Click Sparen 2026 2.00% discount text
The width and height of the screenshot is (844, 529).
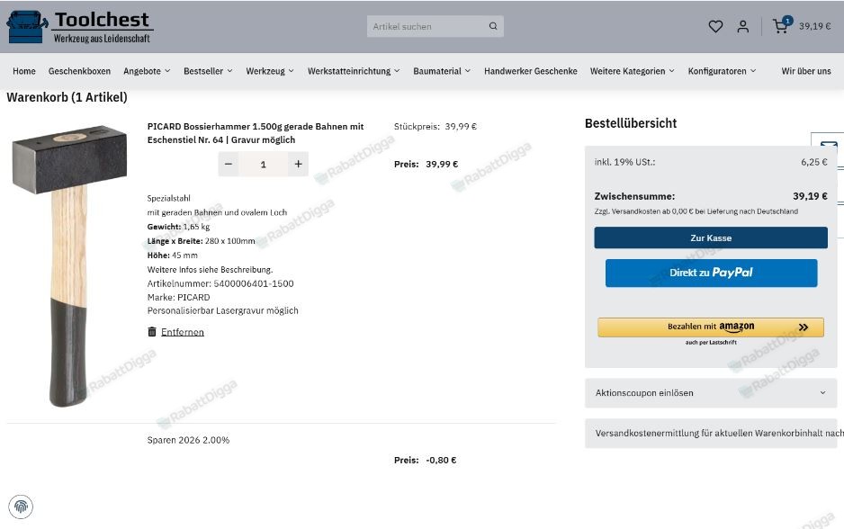(188, 440)
